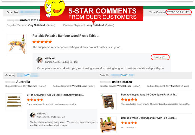Open the 16-cube spice rack thumbnail
This screenshot has width=195, height=135.
click(108, 102)
